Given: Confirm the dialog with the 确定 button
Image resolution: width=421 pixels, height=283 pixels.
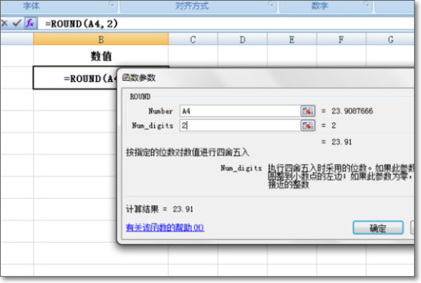Looking at the screenshot, I should (378, 228).
